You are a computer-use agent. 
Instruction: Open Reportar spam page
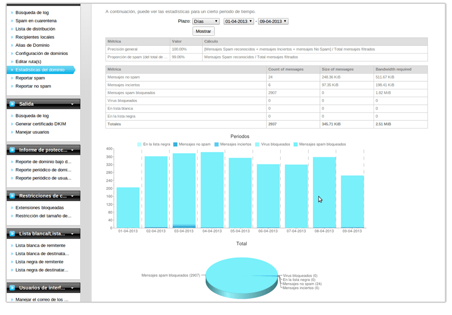30,78
